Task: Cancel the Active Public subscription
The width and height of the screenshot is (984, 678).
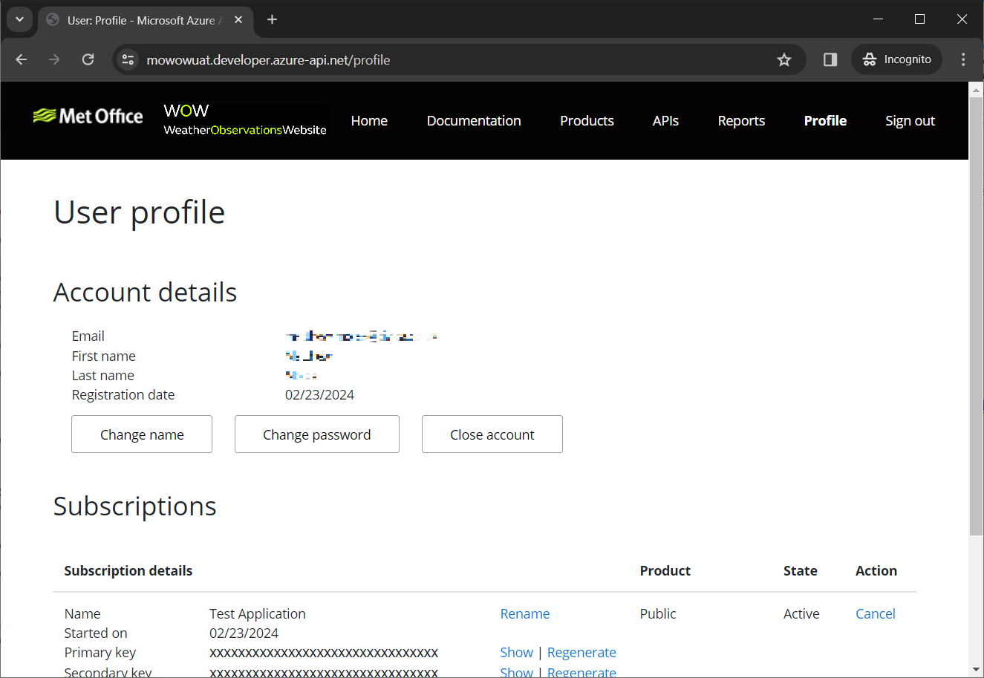Action: click(875, 613)
